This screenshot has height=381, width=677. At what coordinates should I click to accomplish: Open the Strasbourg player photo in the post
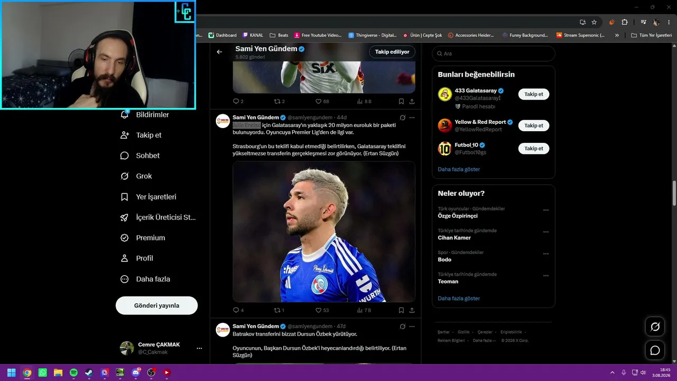pyautogui.click(x=324, y=232)
